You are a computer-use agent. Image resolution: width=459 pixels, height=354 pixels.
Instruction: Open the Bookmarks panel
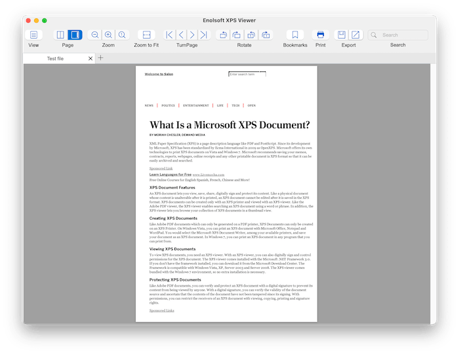click(295, 35)
